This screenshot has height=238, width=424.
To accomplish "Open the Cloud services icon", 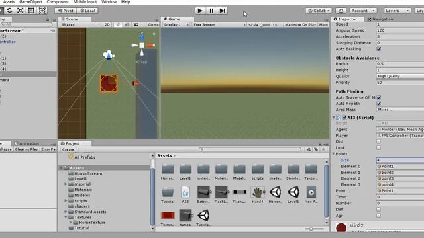I will (x=341, y=11).
